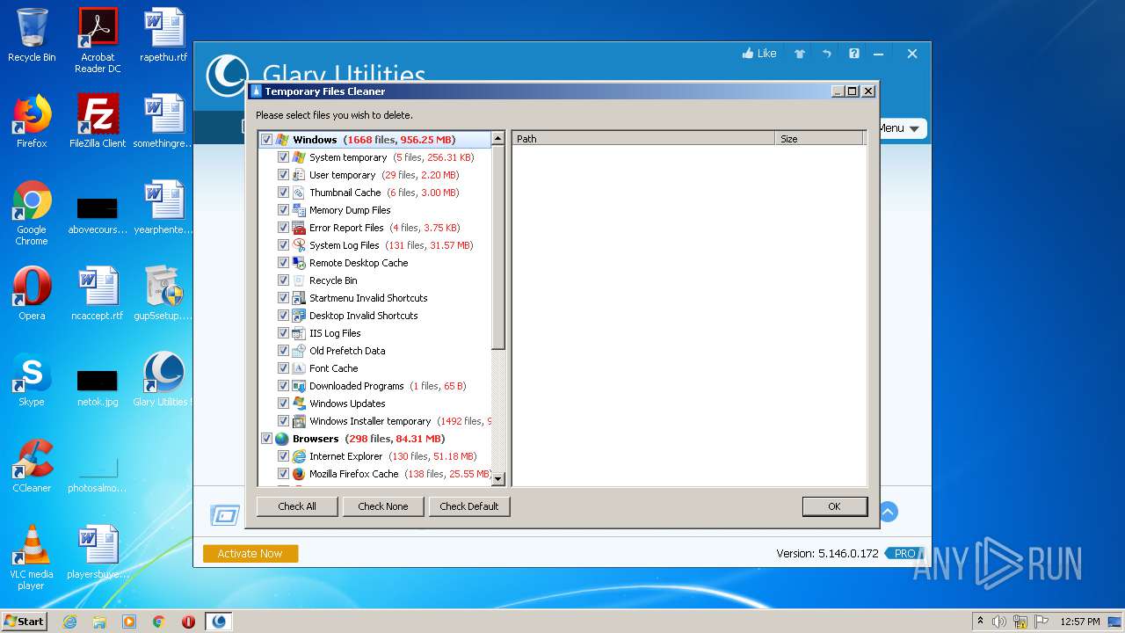The height and width of the screenshot is (633, 1125).
Task: Click the Recycle Bin row icon in list
Action: pyautogui.click(x=299, y=280)
